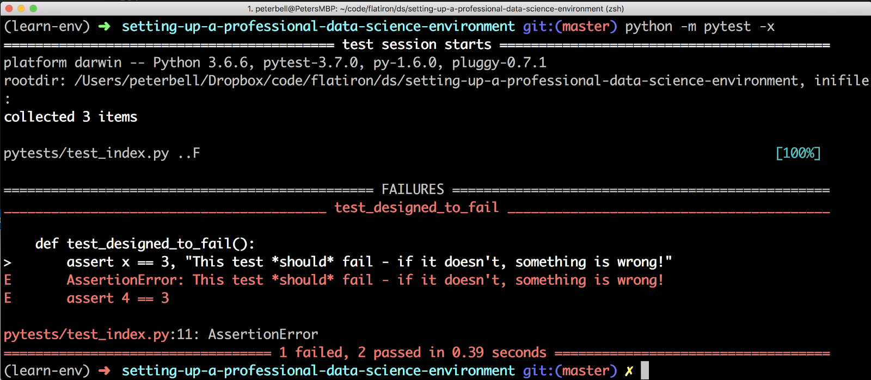Click the cyan [100%] progress indicator

coord(798,153)
